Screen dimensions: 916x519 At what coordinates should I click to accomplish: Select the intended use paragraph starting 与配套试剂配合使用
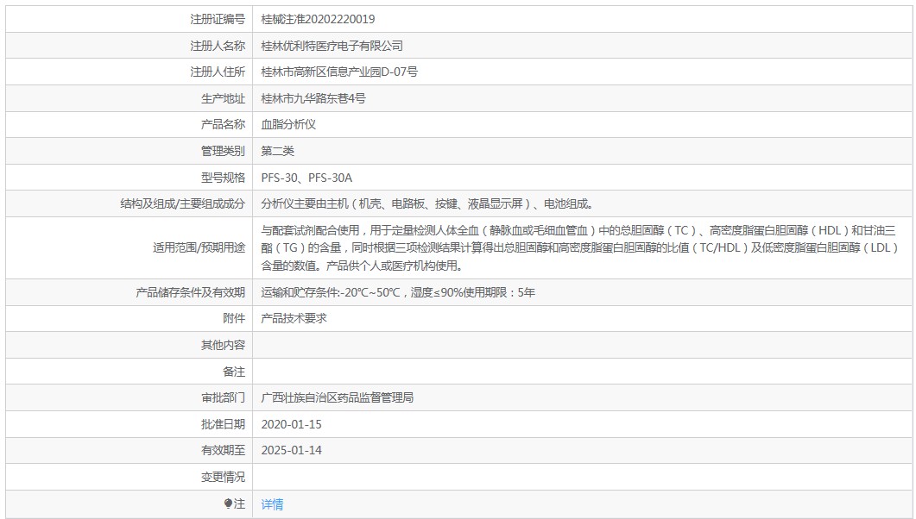(x=579, y=247)
